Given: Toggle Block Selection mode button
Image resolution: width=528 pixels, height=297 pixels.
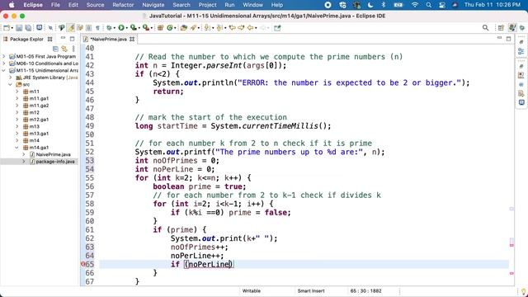Looking at the screenshot, I should tap(88, 28).
